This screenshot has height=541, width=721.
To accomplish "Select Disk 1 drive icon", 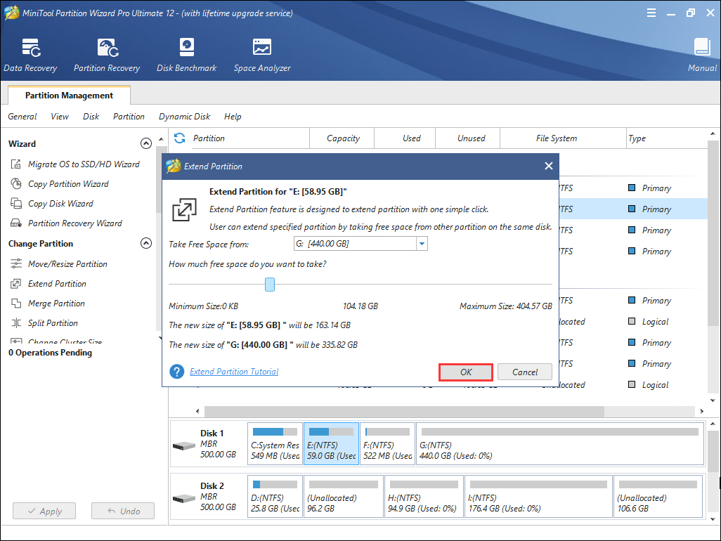I will click(184, 446).
